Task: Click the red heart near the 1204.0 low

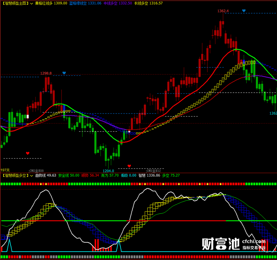Action: point(129,166)
